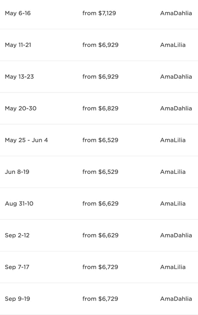
Task: Click price from $6,929 for May 11-21
Action: point(101,45)
